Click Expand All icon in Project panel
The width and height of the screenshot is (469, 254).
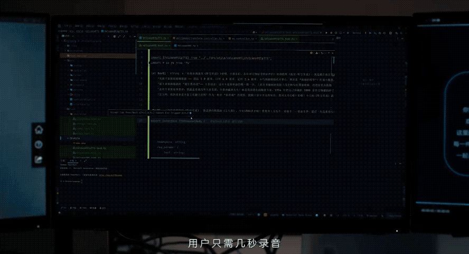click(119, 36)
